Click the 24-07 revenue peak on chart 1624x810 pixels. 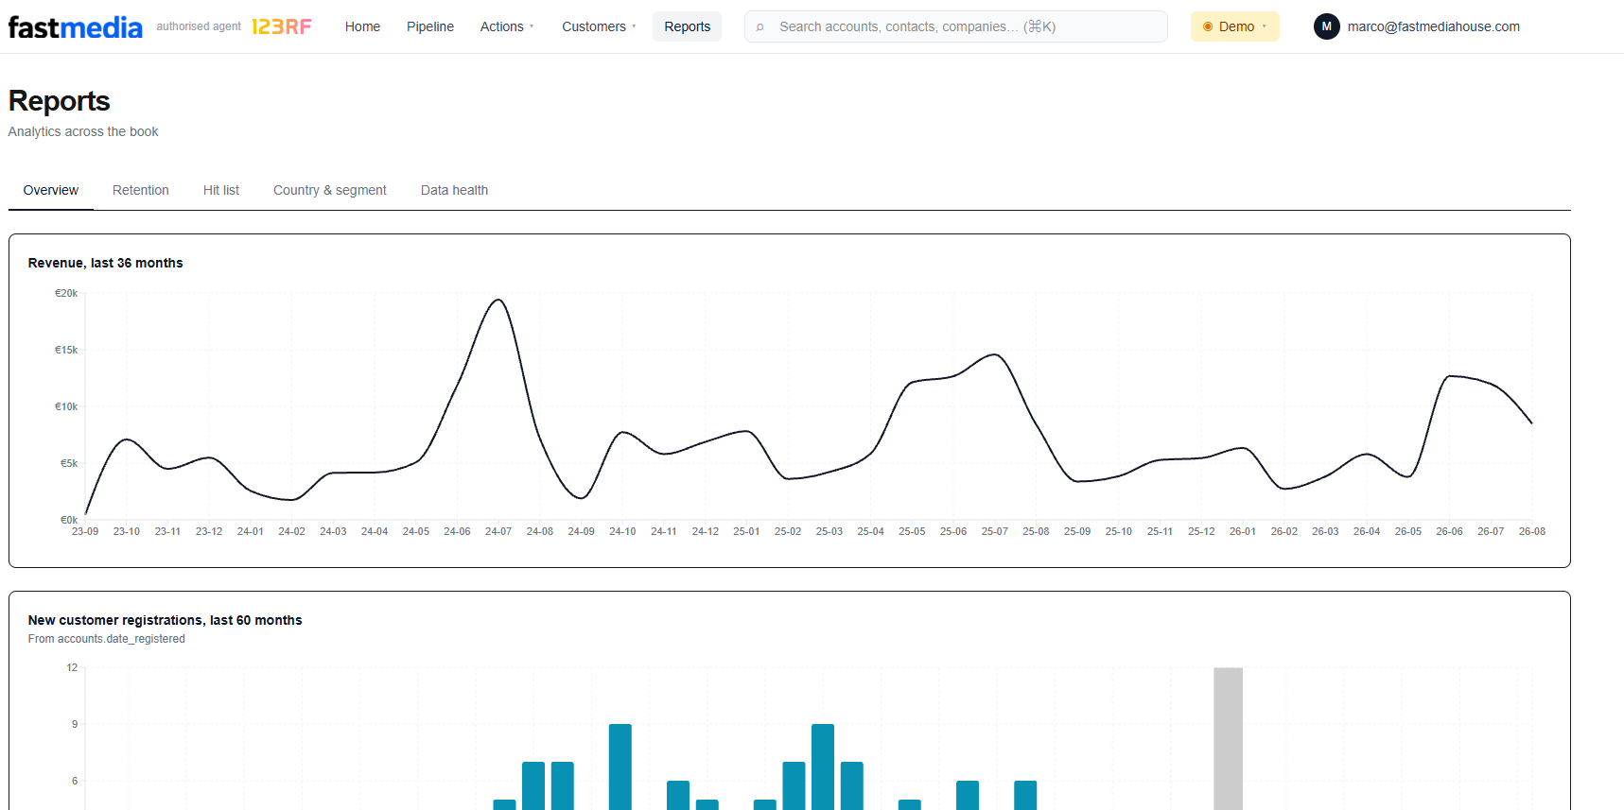click(x=498, y=301)
